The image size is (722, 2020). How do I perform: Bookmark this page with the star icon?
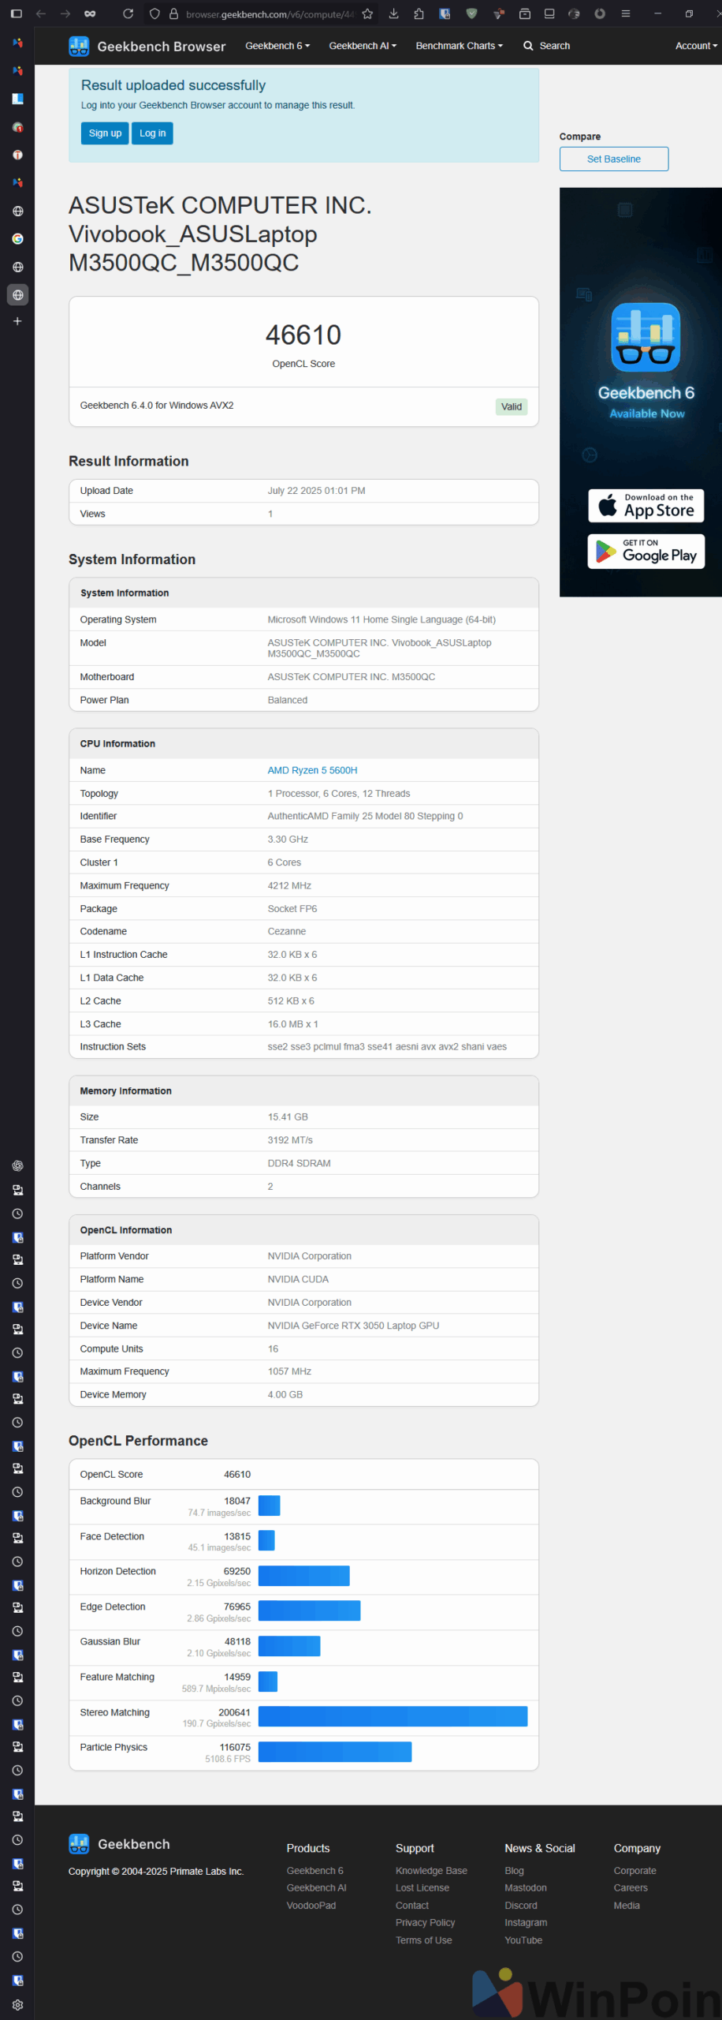(x=367, y=13)
